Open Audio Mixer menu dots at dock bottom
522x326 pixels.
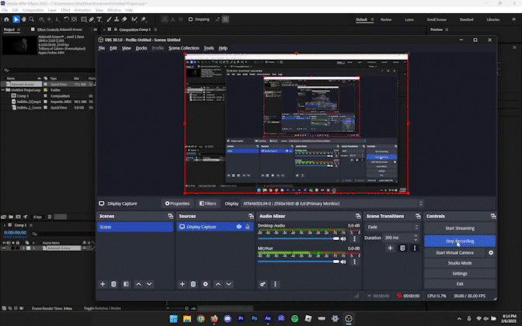(x=275, y=284)
